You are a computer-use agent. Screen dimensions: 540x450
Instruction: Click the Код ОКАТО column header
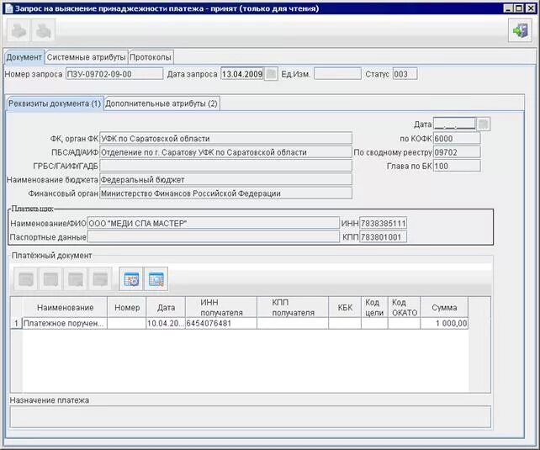404,308
